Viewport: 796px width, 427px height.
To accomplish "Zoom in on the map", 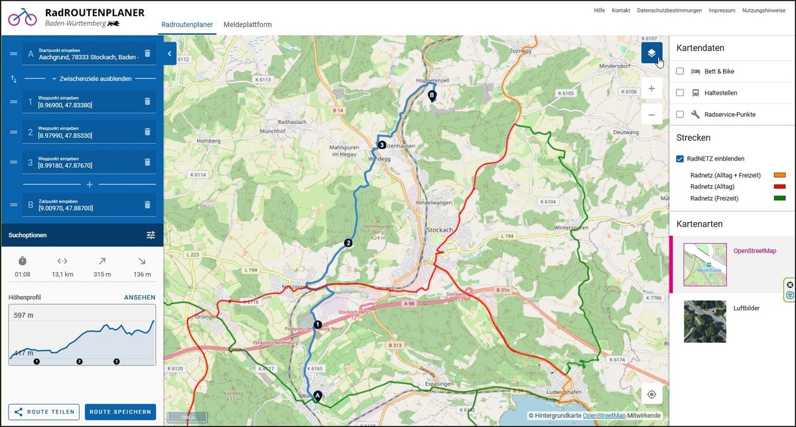I will click(651, 89).
